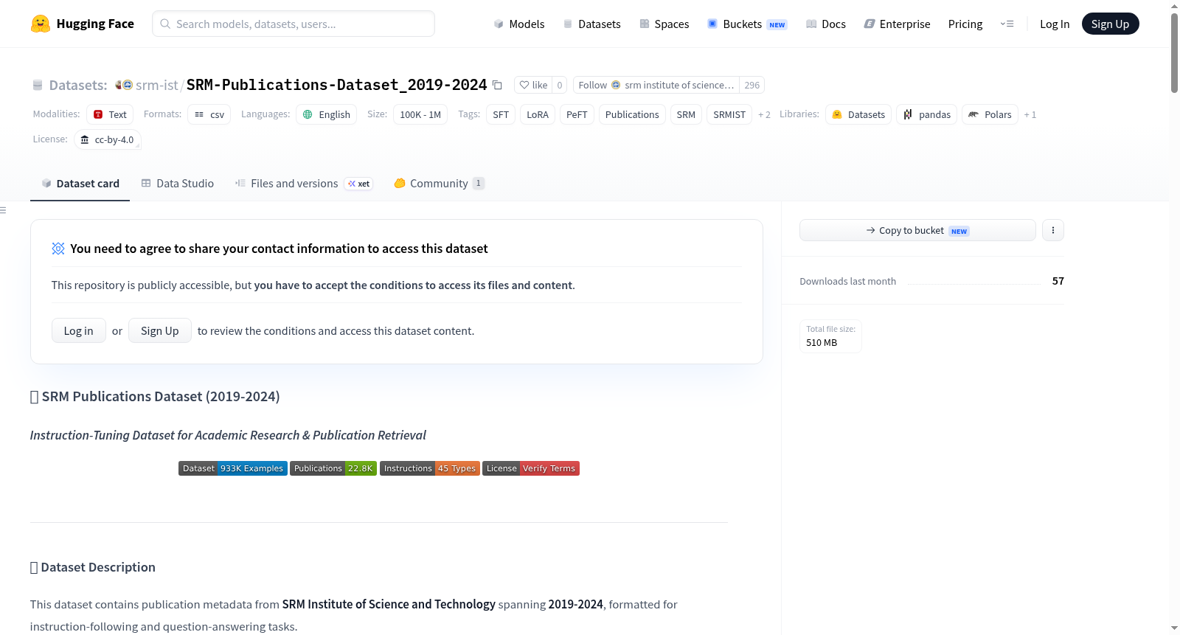
Task: Filter by 100K - 1M size tag
Action: tap(420, 114)
